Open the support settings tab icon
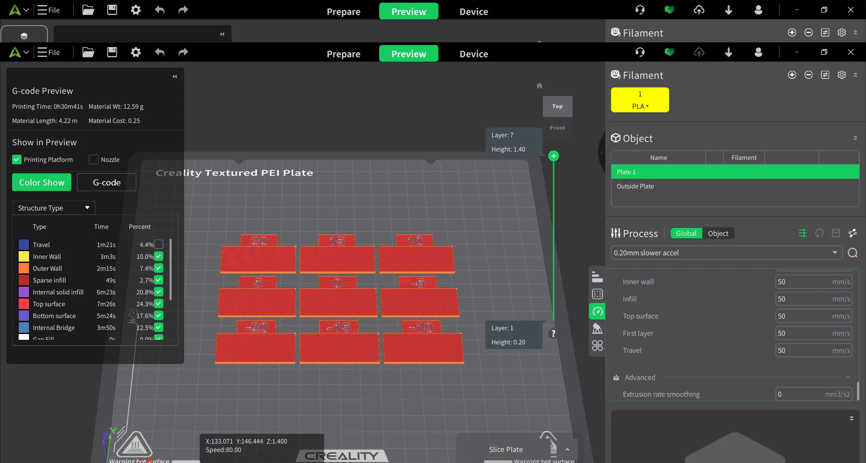 click(x=597, y=329)
